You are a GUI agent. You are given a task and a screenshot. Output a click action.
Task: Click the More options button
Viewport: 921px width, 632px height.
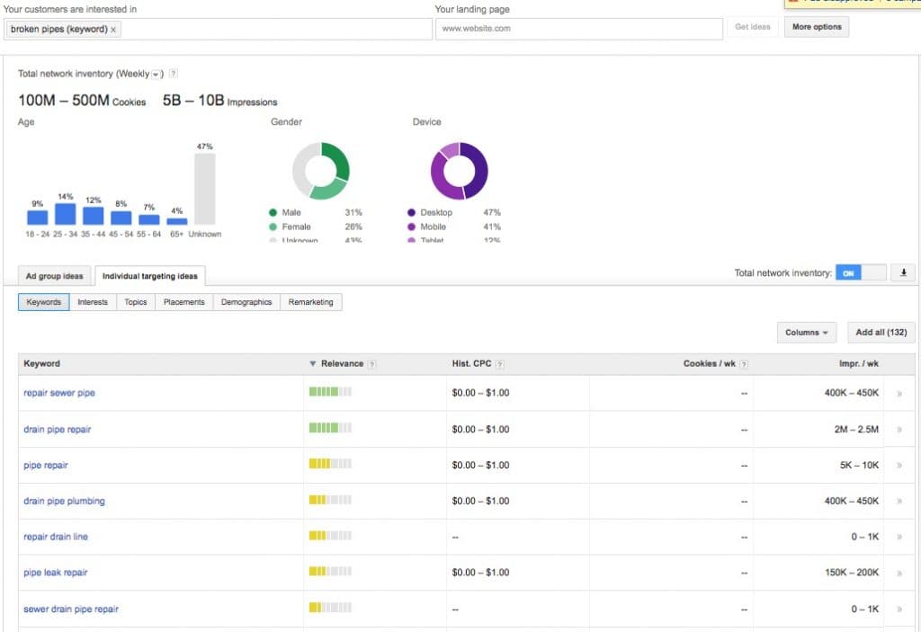[x=817, y=27]
